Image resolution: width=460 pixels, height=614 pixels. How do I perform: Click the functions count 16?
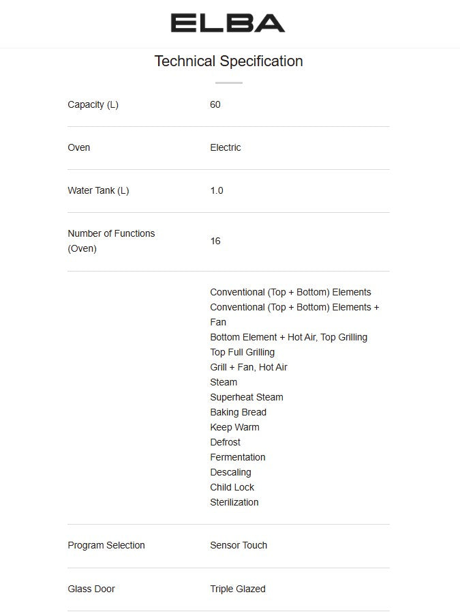click(215, 241)
